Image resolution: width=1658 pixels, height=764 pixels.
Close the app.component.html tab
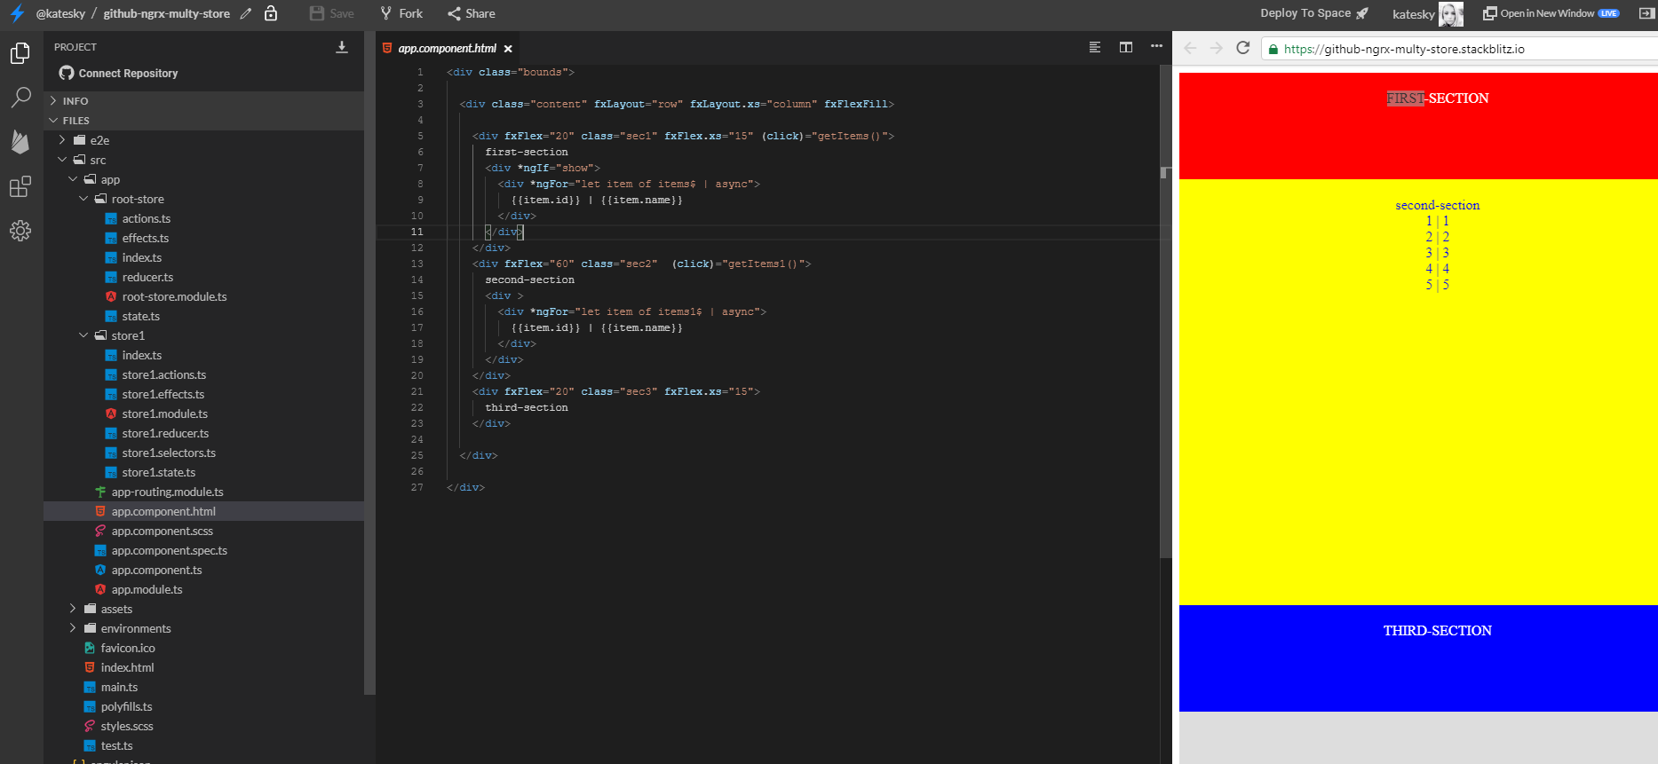click(x=508, y=49)
